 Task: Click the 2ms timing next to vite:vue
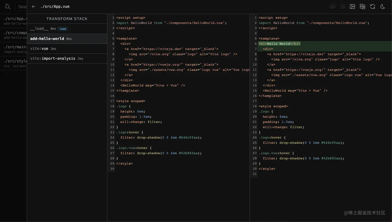click(x=53, y=49)
